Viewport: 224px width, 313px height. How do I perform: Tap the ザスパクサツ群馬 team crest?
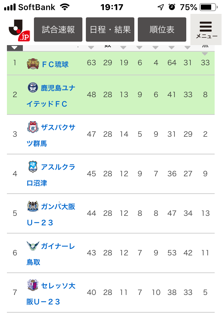pyautogui.click(x=32, y=127)
